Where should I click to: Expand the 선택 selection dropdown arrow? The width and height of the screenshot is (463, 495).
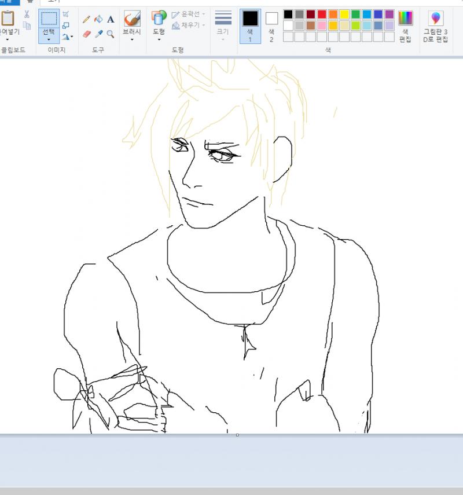(x=49, y=39)
